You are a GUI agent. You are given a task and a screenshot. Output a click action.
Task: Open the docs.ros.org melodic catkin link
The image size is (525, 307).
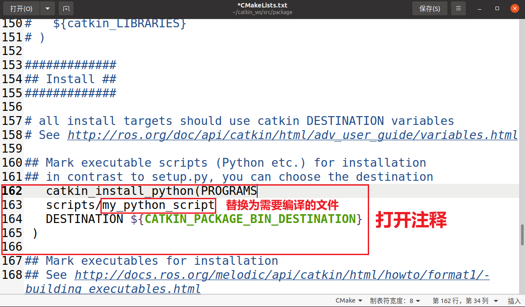coord(282,275)
